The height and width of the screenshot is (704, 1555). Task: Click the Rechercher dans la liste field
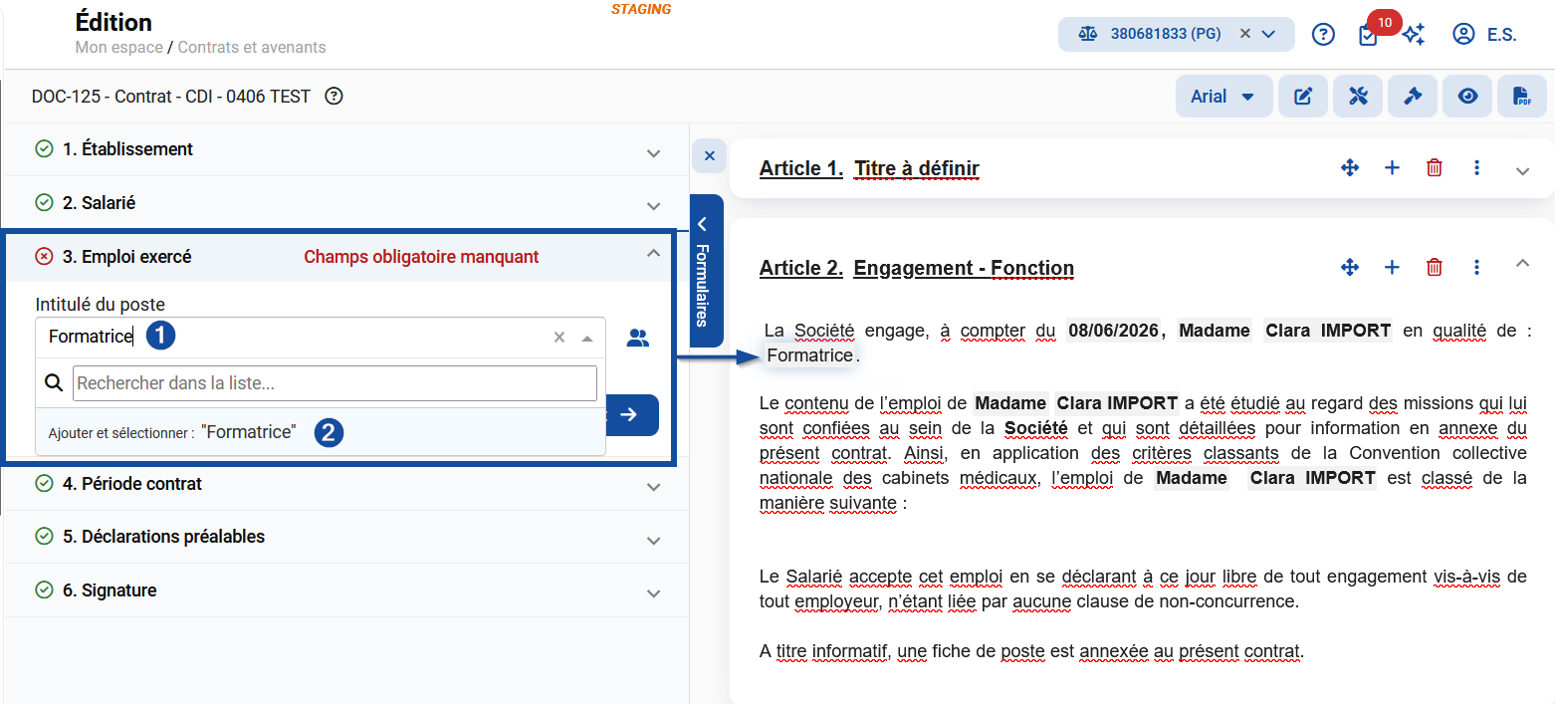pos(334,383)
